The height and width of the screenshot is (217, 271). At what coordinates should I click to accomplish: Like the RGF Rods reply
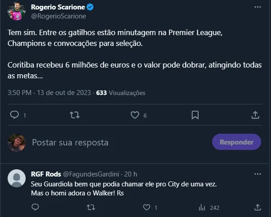point(146,208)
